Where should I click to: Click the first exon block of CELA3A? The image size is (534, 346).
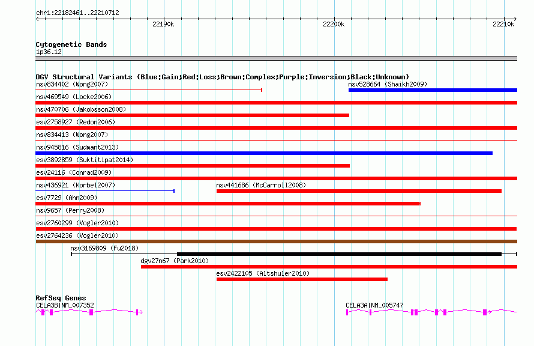pos(347,312)
